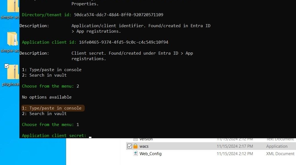This screenshot has width=296, height=165.
Task: Click the Web_Config XML file icon
Action: pyautogui.click(x=135, y=153)
